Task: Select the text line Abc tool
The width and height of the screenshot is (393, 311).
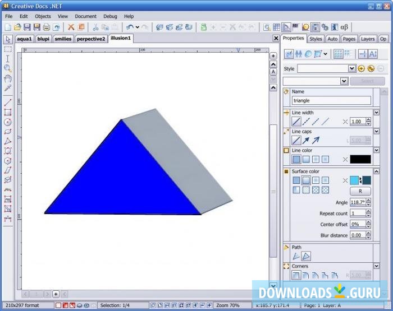Action: coord(8,189)
